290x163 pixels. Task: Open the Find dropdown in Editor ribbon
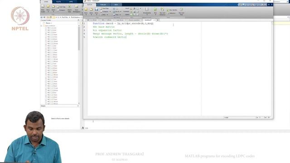117,14
